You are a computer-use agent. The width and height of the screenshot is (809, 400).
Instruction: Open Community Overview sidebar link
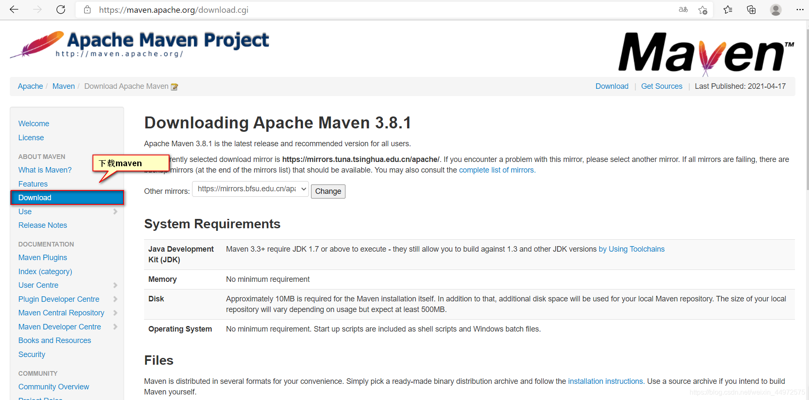[x=54, y=387]
